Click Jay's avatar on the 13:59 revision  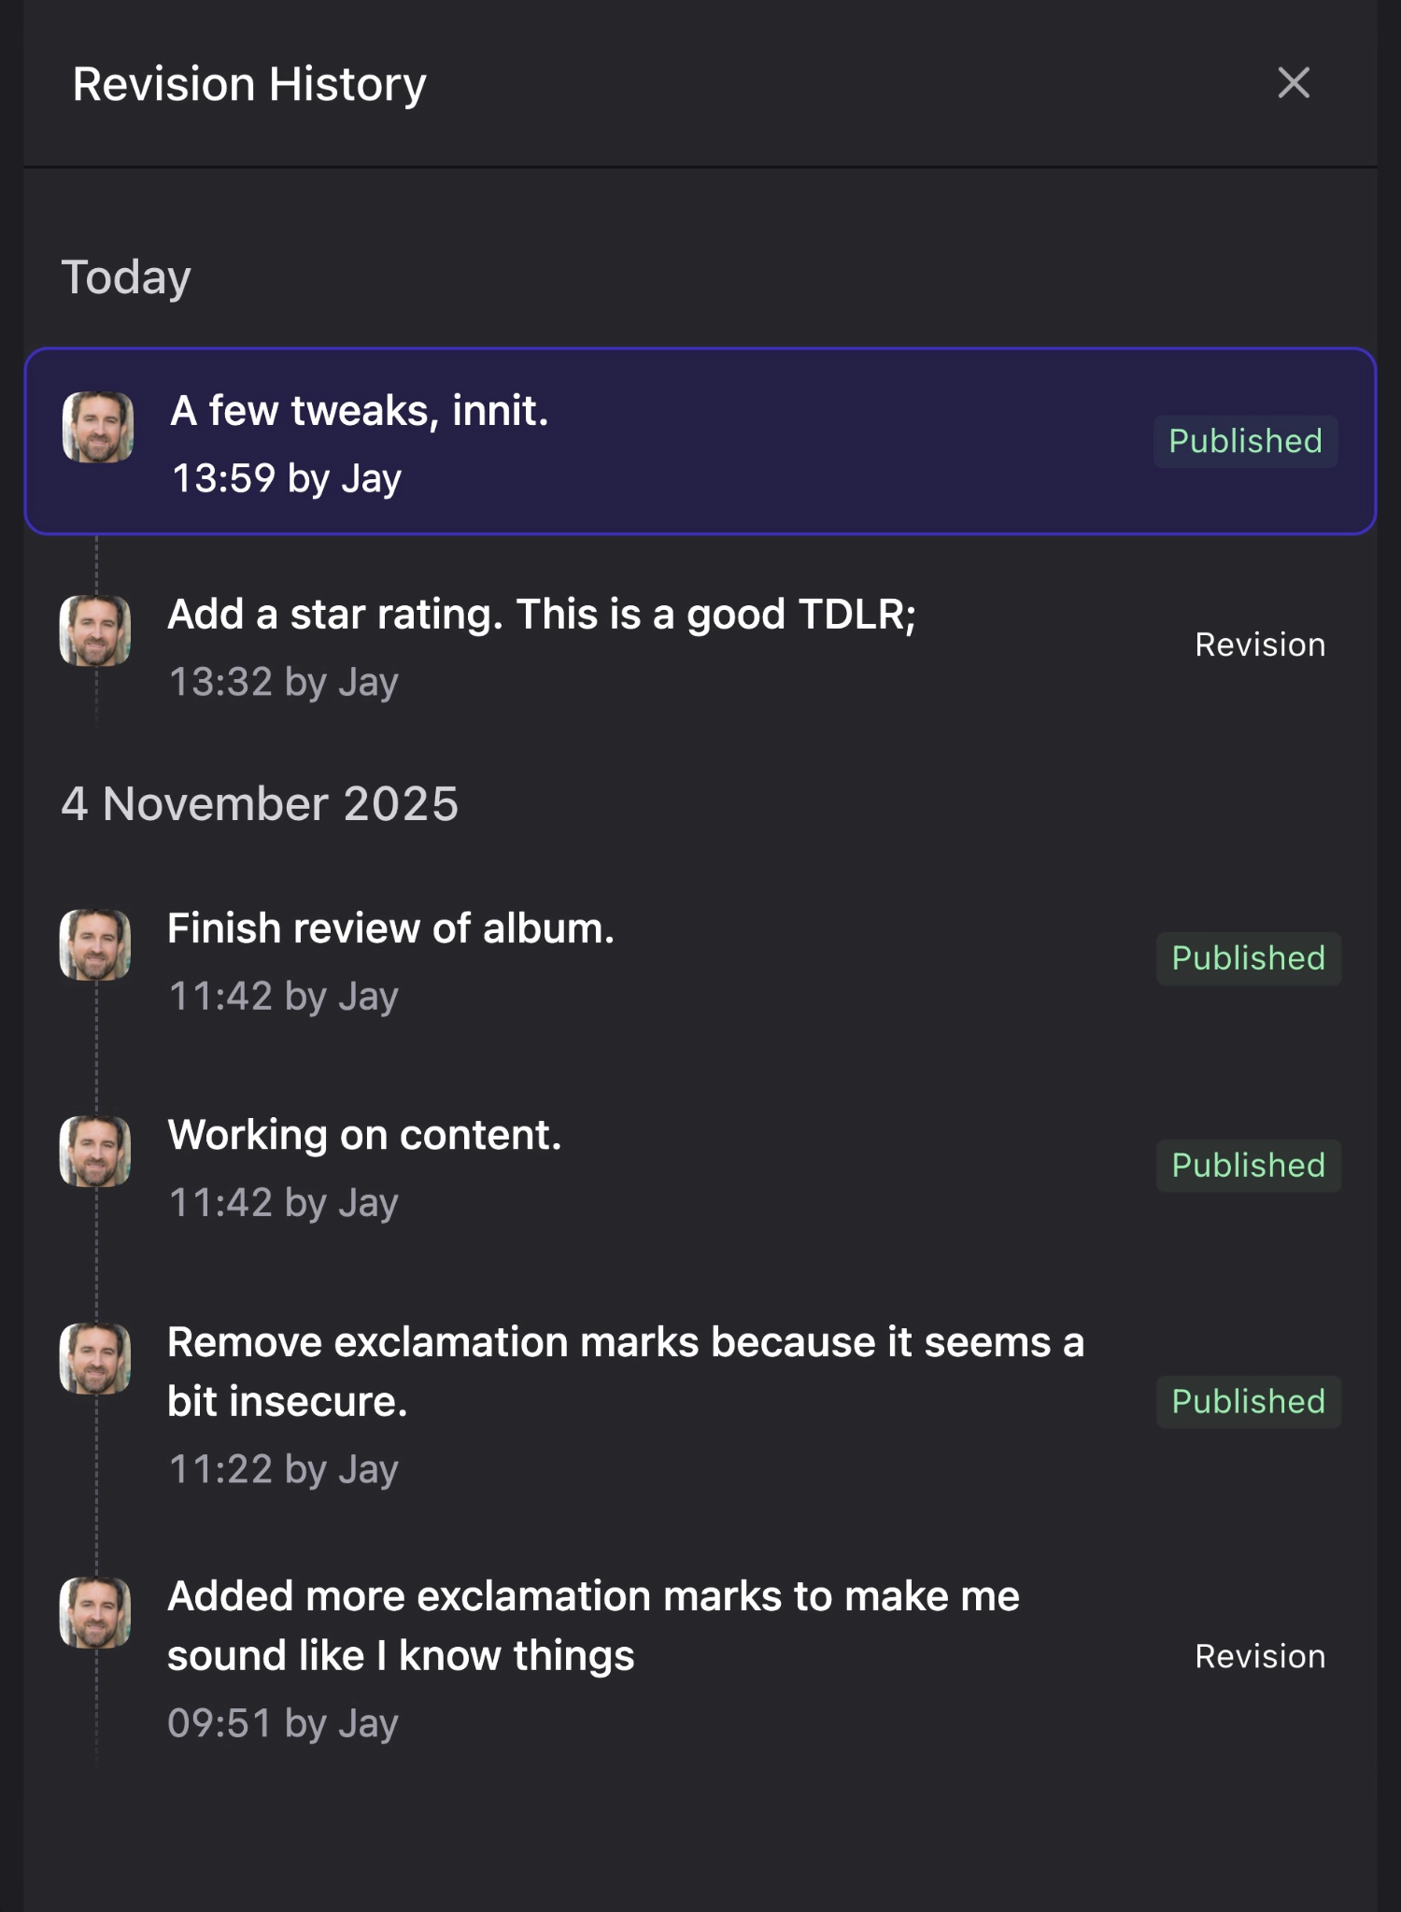pyautogui.click(x=98, y=427)
